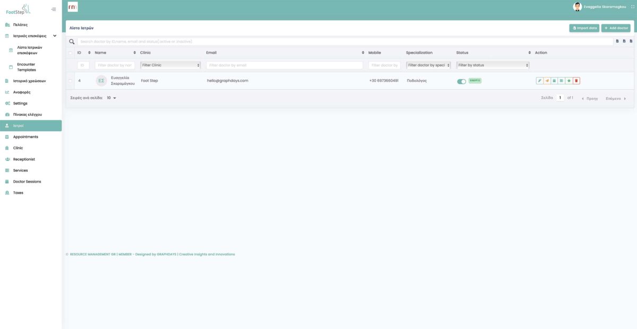This screenshot has width=637, height=329.
Task: Open the Filter by status dropdown
Action: tap(493, 65)
